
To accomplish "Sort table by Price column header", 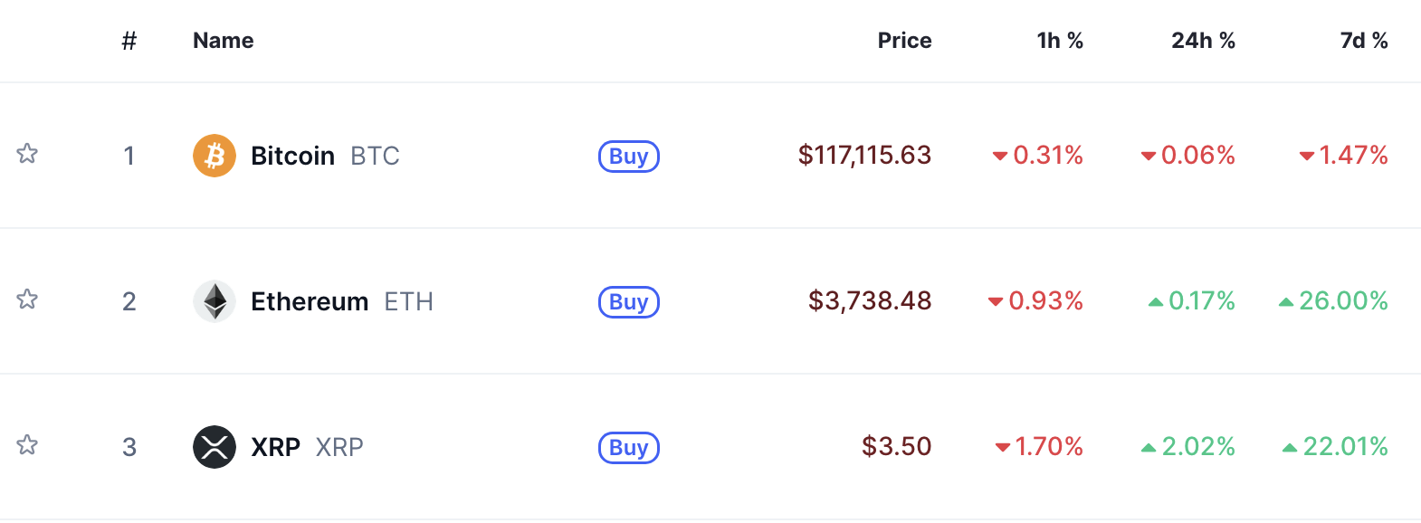I will (904, 41).
